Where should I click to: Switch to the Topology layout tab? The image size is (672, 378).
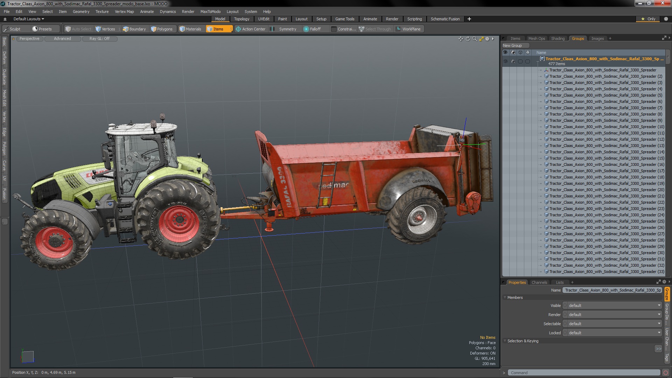[x=241, y=19]
